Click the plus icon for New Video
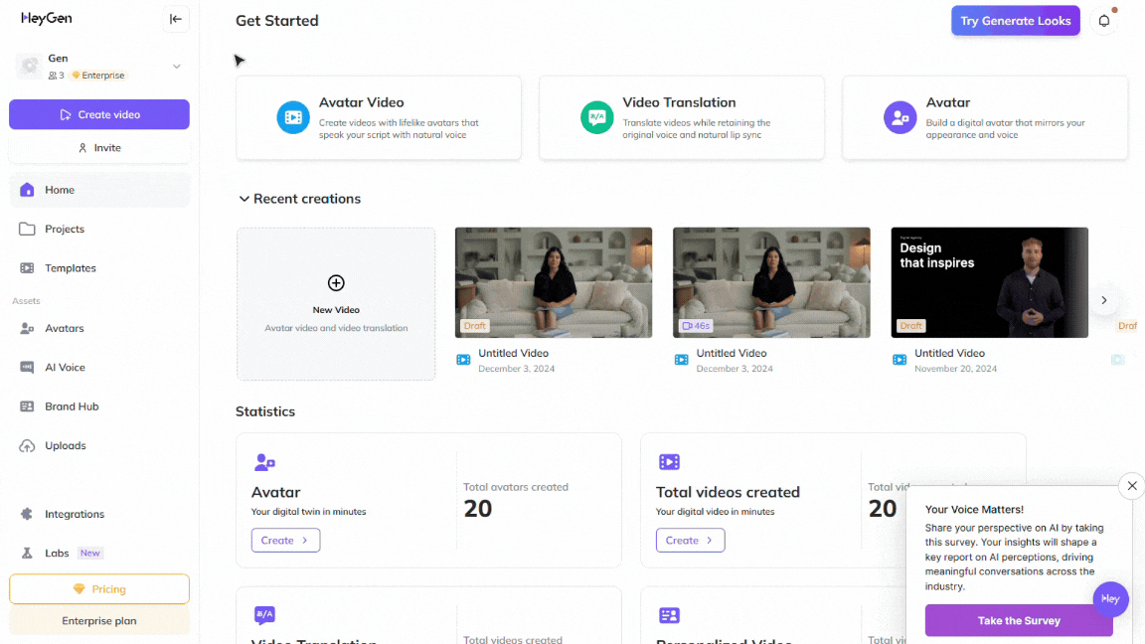This screenshot has height=644, width=1145. click(336, 283)
